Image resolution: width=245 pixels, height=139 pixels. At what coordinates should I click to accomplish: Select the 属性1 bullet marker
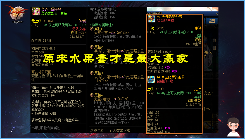point(92,29)
